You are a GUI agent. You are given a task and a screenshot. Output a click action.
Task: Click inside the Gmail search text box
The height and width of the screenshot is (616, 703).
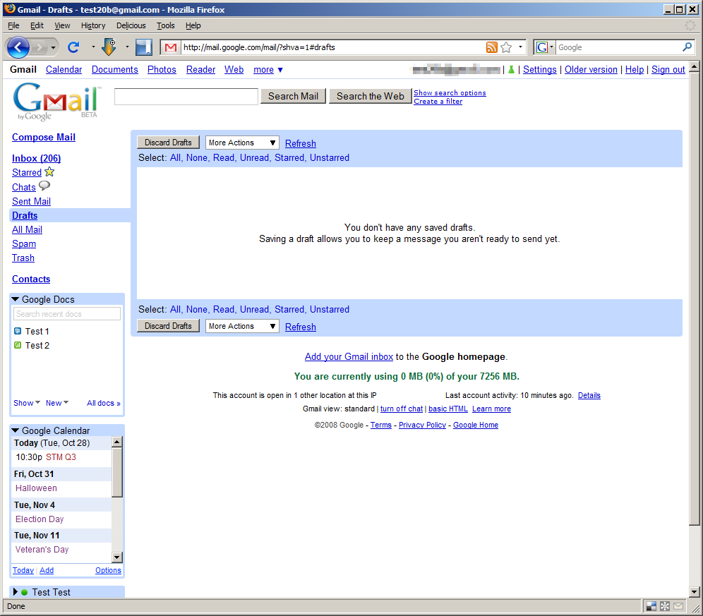pyautogui.click(x=186, y=97)
